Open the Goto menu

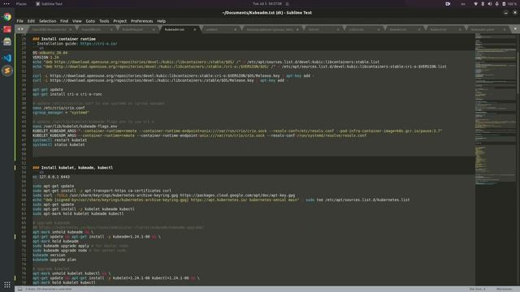tap(90, 21)
